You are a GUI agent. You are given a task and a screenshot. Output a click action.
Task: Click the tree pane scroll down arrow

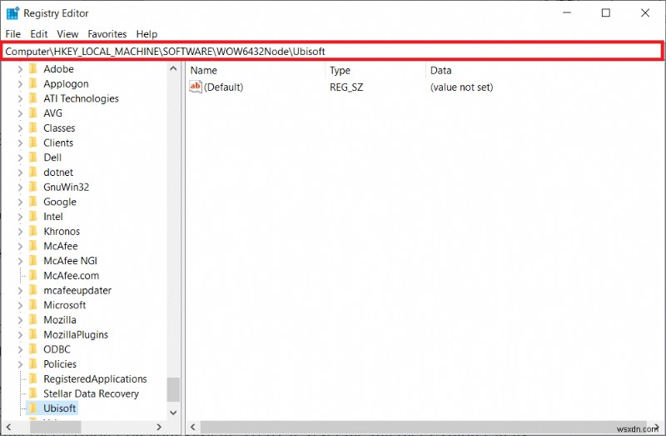[x=173, y=412]
